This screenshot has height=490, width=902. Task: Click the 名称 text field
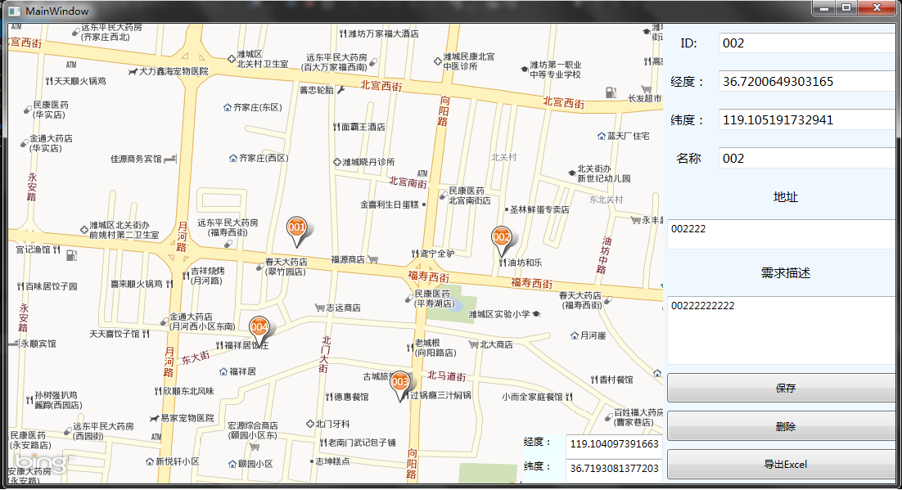pos(806,159)
